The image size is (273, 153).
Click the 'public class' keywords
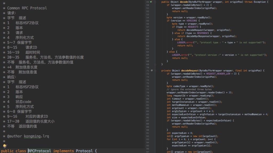[14, 151]
